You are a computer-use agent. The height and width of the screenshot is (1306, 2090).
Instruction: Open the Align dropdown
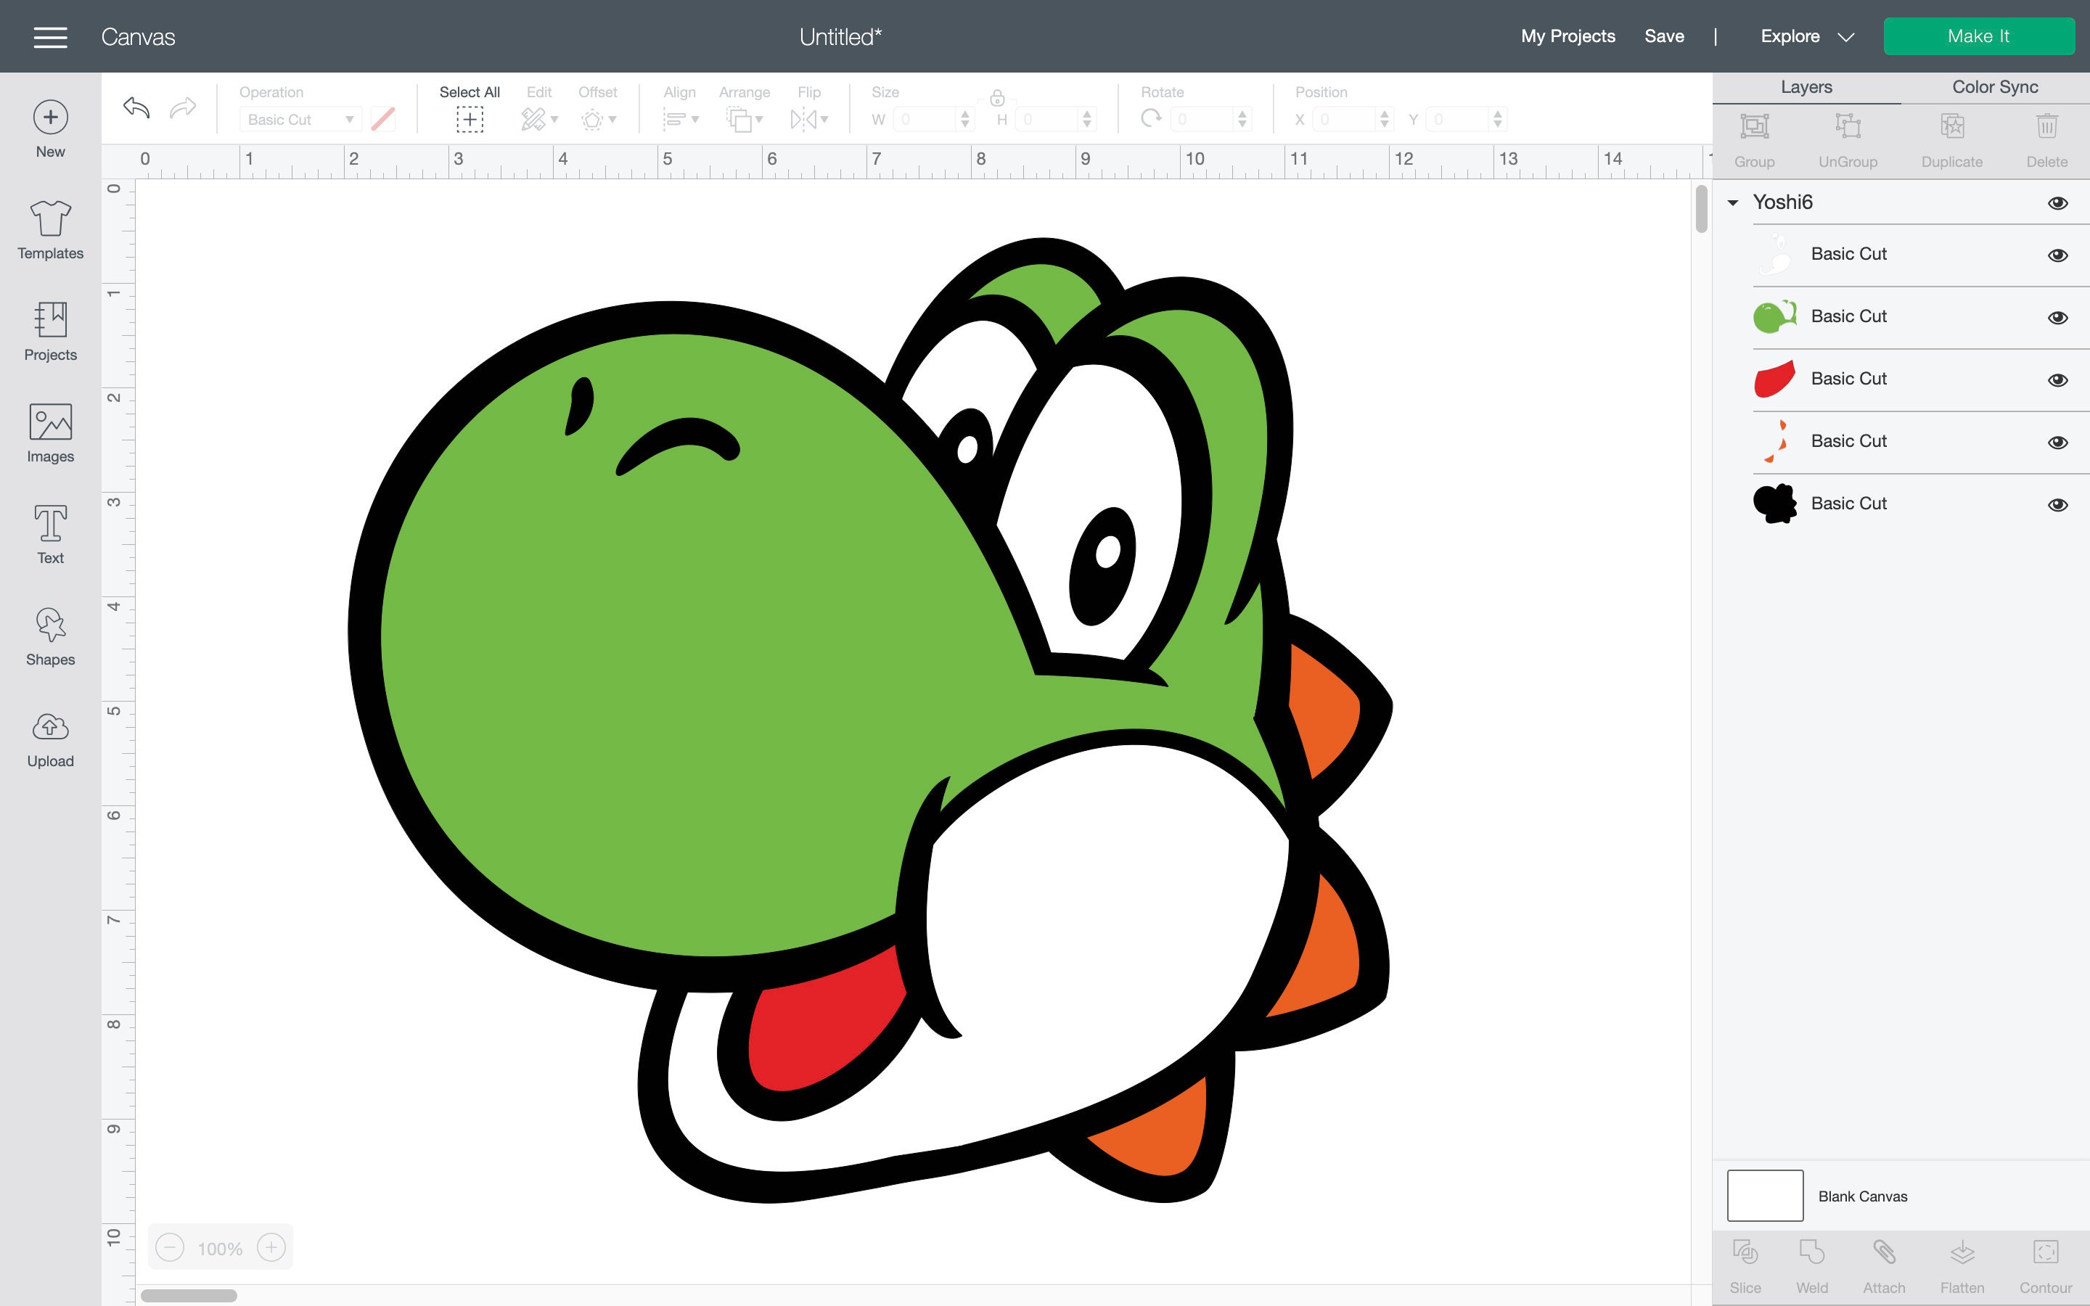[x=681, y=119]
